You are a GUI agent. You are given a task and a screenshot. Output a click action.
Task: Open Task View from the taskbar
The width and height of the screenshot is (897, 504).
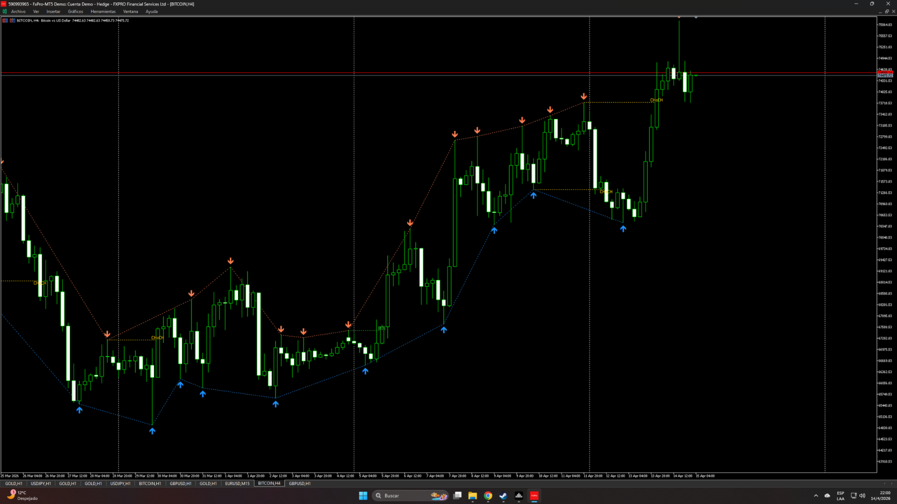tap(457, 496)
